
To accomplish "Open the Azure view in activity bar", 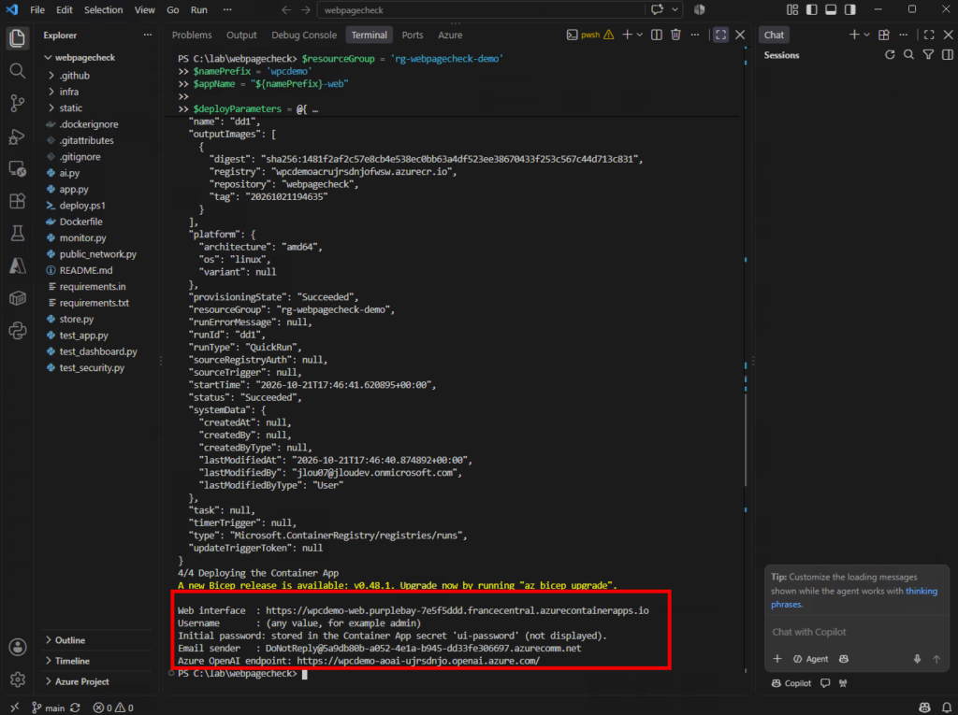I will point(17,265).
